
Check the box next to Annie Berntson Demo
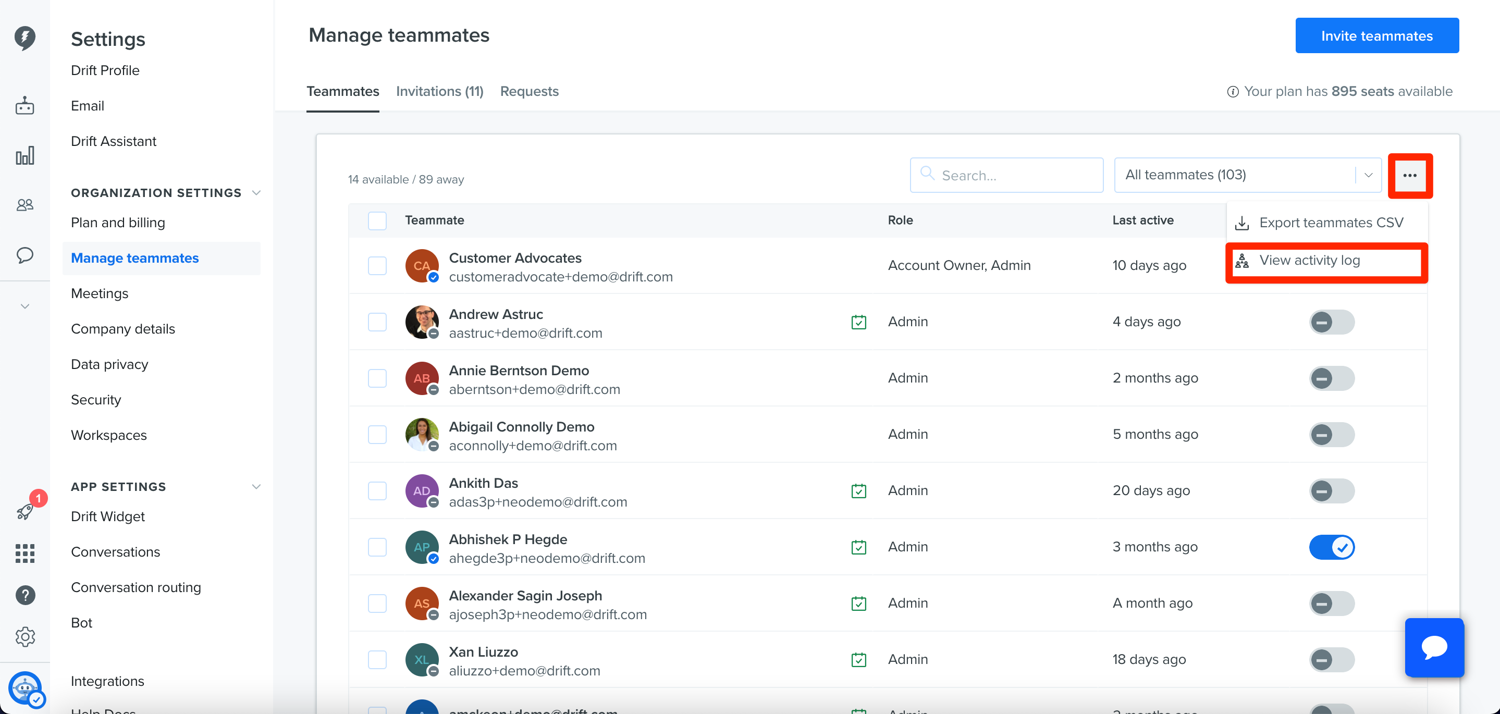(377, 378)
